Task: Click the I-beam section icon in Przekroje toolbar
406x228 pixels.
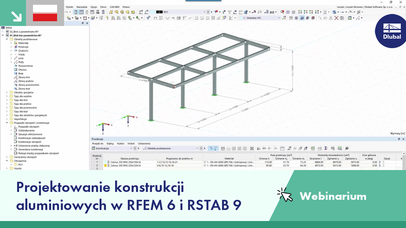Action: click(x=326, y=148)
